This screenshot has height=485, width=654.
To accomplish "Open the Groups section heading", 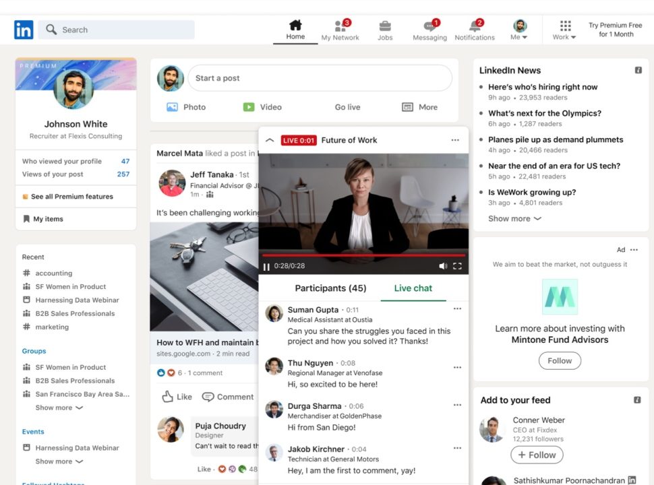I will [34, 351].
